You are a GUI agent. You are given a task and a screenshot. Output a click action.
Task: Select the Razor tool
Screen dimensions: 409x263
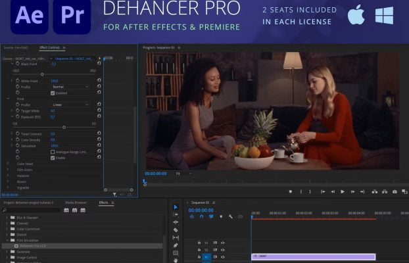176,230
